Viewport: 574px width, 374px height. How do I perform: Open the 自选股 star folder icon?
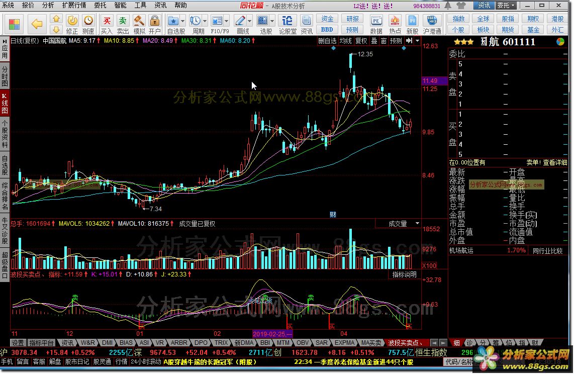click(173, 21)
